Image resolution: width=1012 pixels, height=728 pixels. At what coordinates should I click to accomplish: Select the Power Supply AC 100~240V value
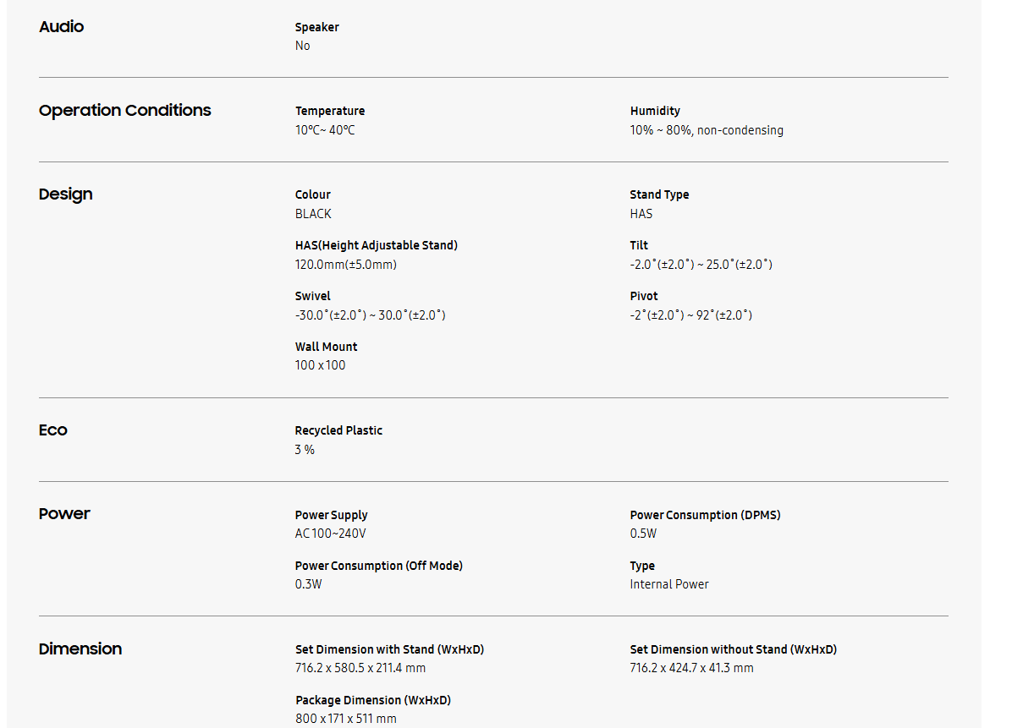[x=331, y=534]
